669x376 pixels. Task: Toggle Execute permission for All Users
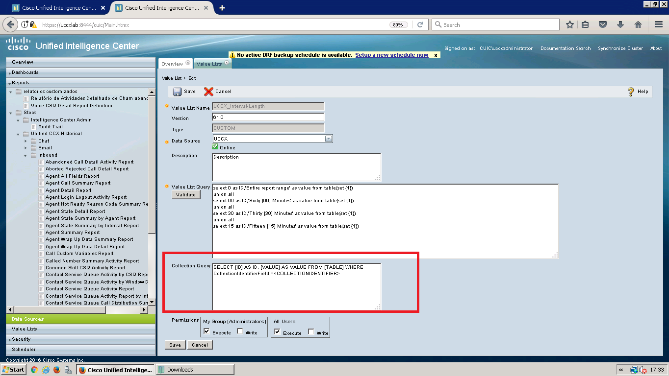click(x=277, y=332)
